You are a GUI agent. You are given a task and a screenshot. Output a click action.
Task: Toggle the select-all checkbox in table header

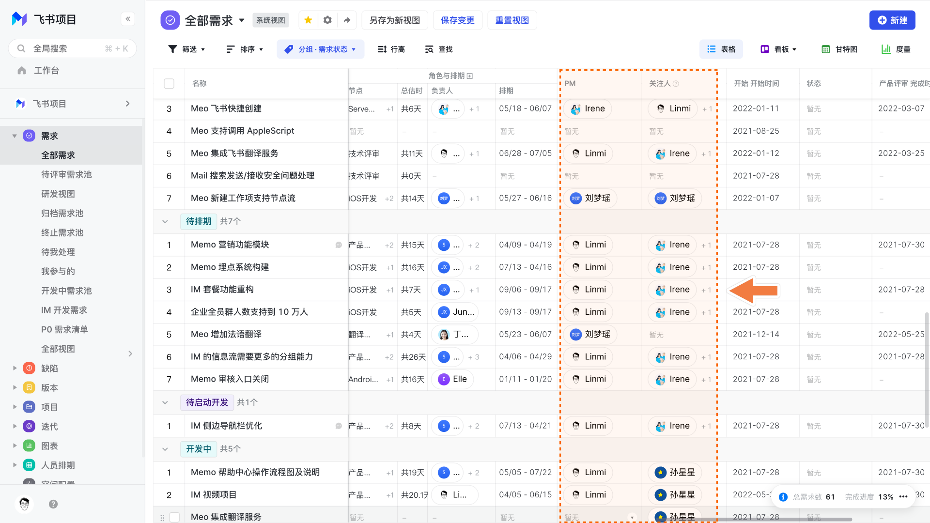169,84
